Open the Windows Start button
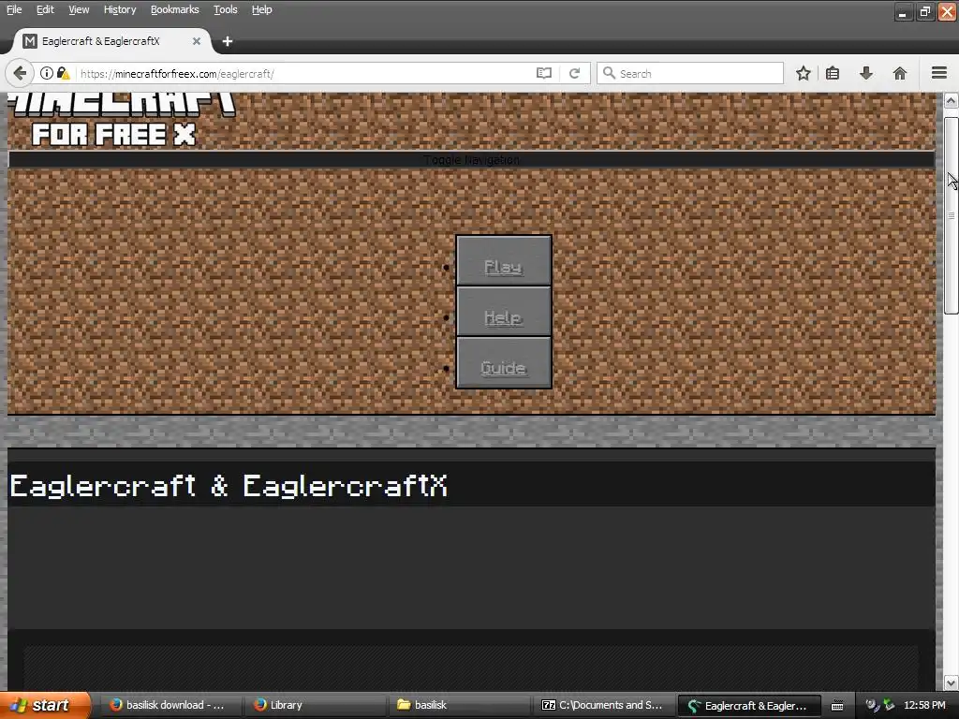The width and height of the screenshot is (959, 719). coord(45,705)
